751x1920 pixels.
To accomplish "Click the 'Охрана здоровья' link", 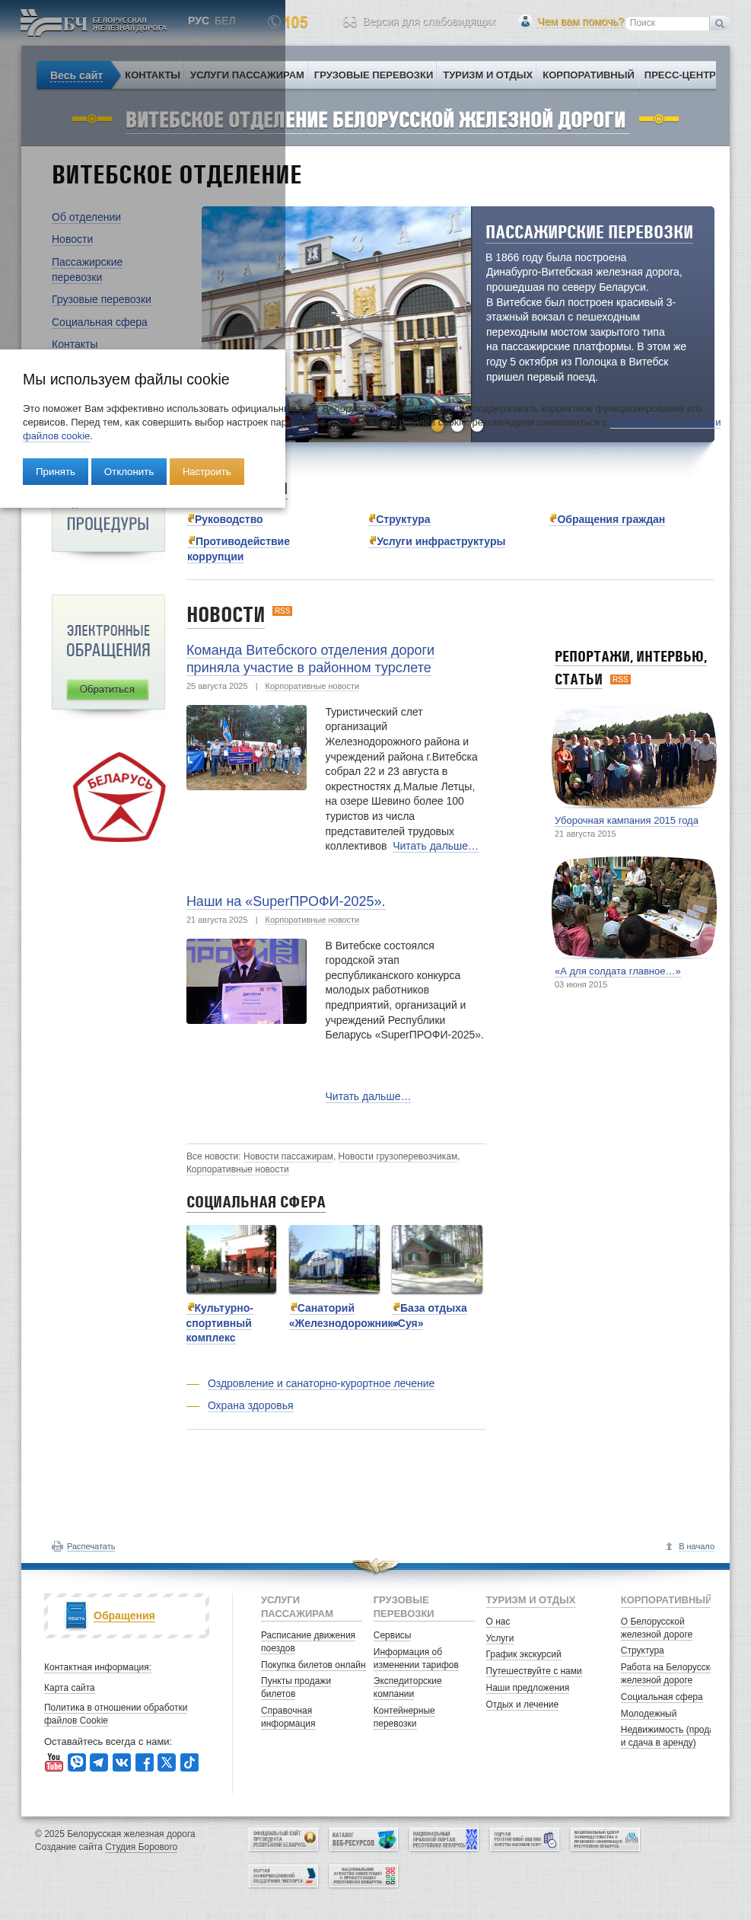I will click(x=250, y=1405).
